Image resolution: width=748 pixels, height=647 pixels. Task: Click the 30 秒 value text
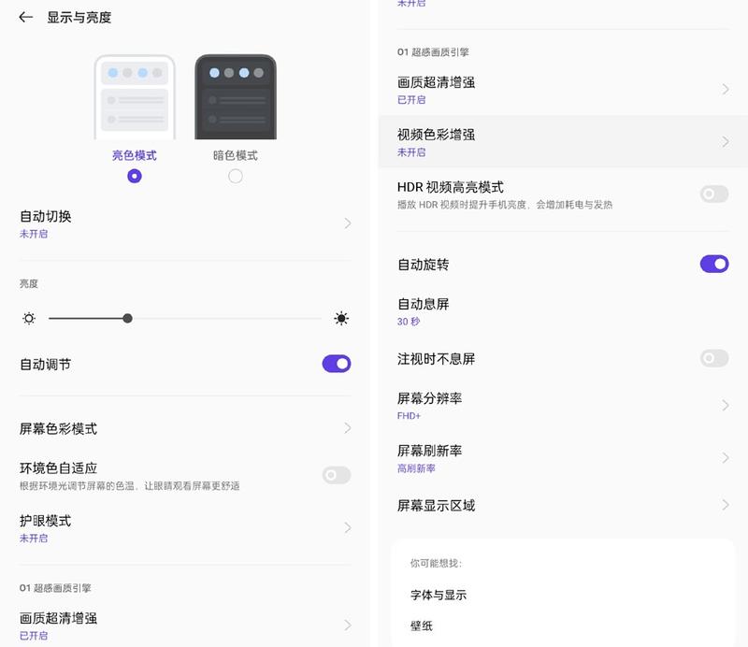409,322
